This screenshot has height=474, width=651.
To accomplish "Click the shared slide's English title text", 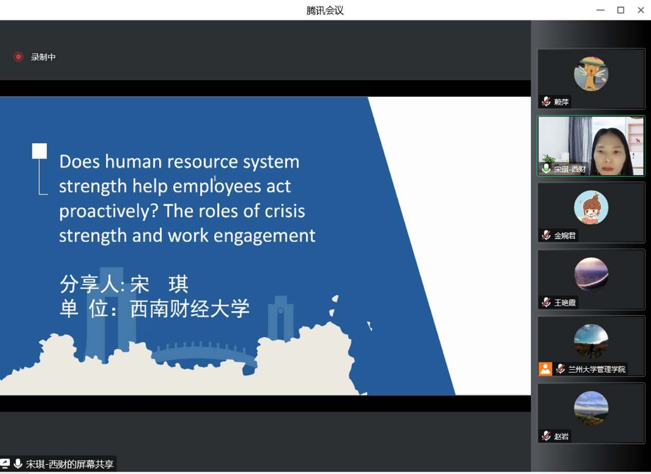I will [187, 198].
